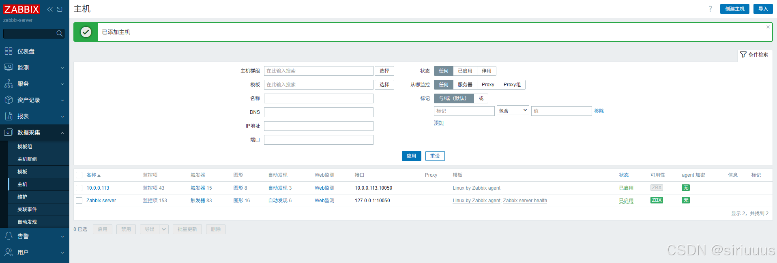This screenshot has height=263, width=777.
Task: Open 模板组 submenu item
Action: pos(39,147)
